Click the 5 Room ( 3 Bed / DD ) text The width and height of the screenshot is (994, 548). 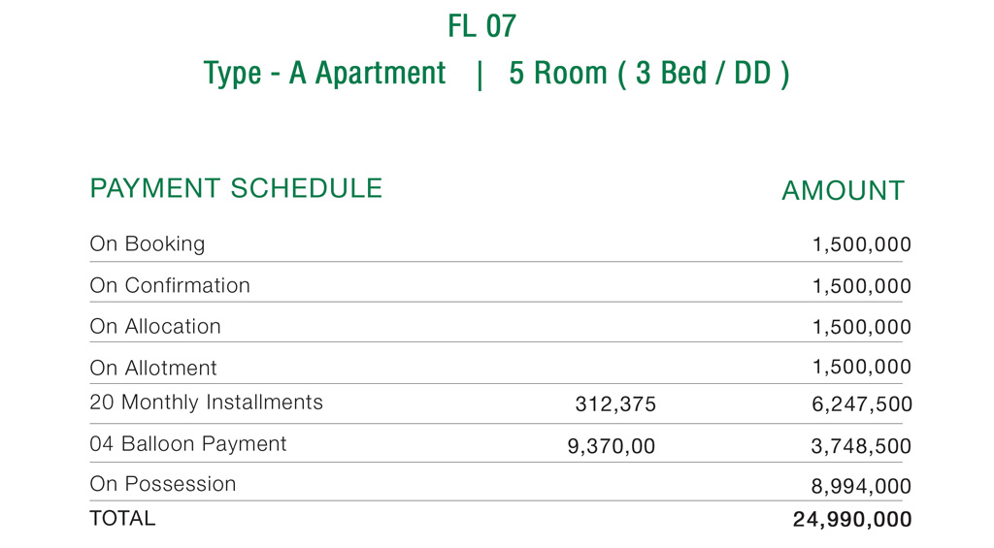click(648, 74)
